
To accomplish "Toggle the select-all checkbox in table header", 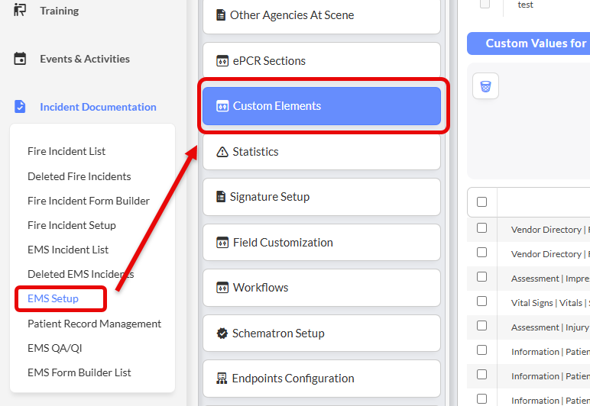I will [481, 202].
